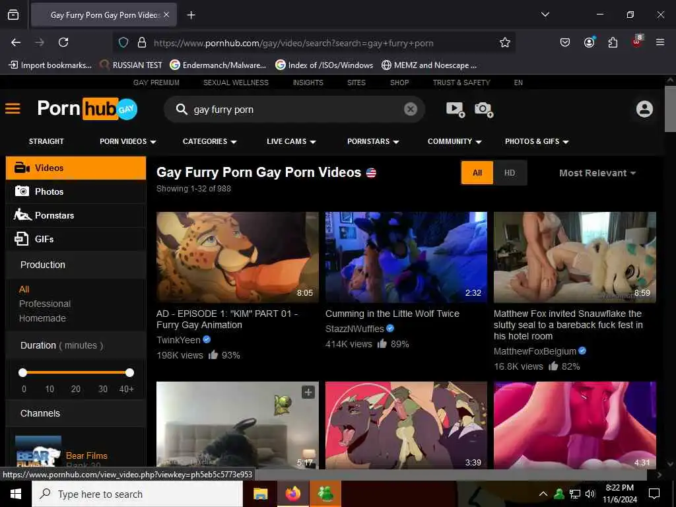Expand the CATEGORIES menu

209,141
